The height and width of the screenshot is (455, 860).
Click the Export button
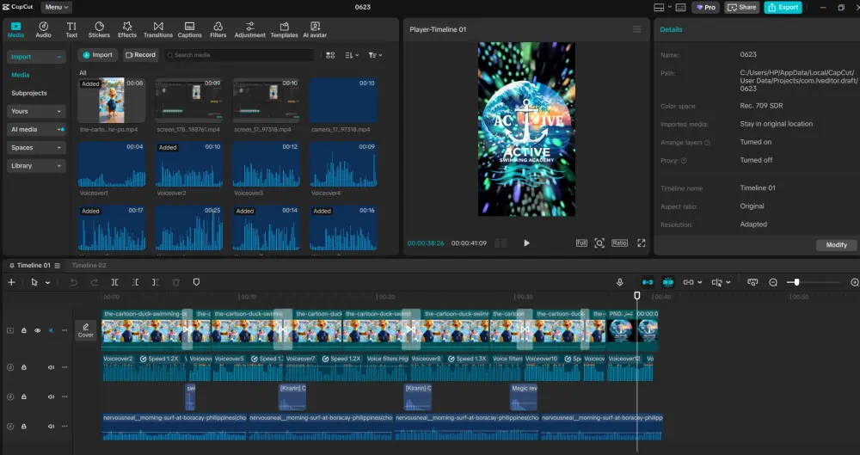pyautogui.click(x=783, y=7)
